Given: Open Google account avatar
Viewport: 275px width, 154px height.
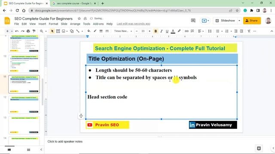Looking at the screenshot, I should pyautogui.click(x=268, y=21).
